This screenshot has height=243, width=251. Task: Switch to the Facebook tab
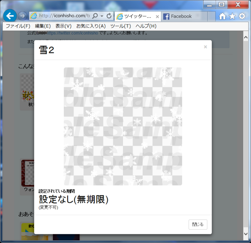184,16
